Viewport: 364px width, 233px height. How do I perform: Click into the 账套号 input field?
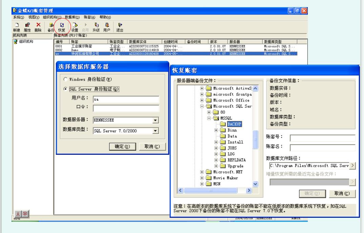pyautogui.click(x=323, y=138)
